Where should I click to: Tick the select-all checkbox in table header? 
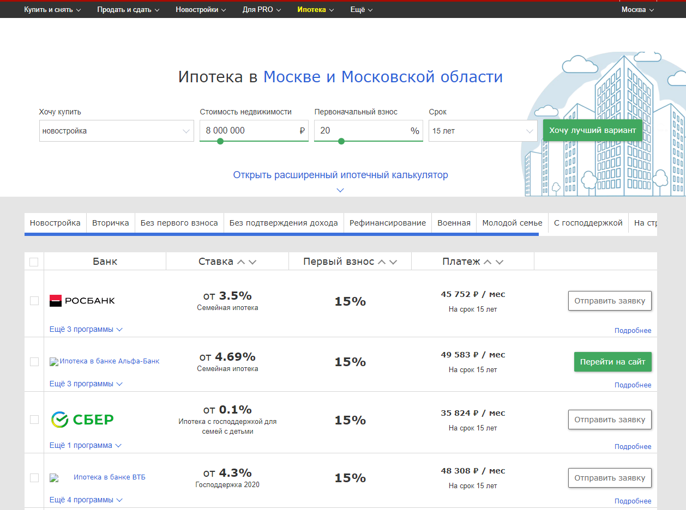point(34,262)
